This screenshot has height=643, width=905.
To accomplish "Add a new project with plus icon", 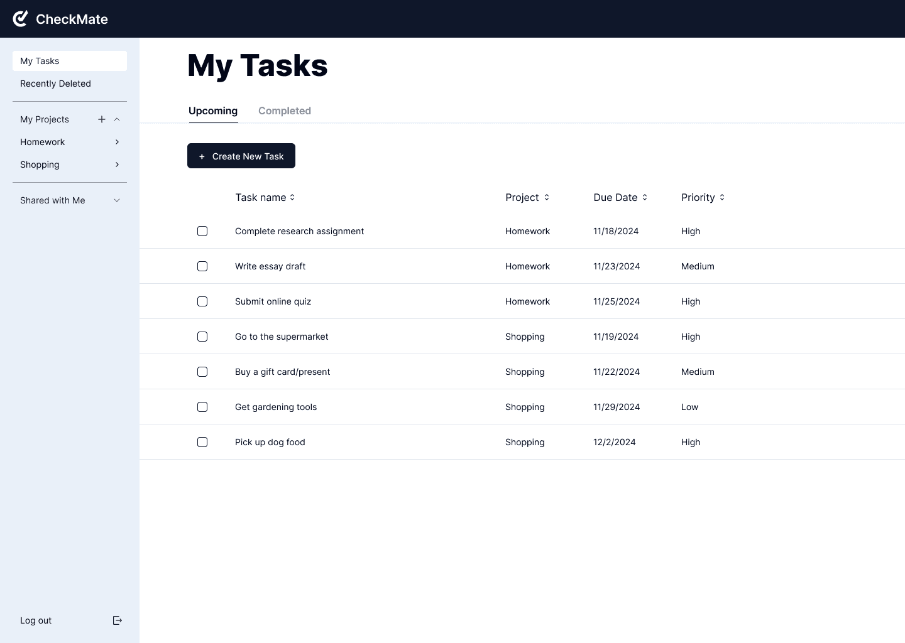I will (x=102, y=119).
